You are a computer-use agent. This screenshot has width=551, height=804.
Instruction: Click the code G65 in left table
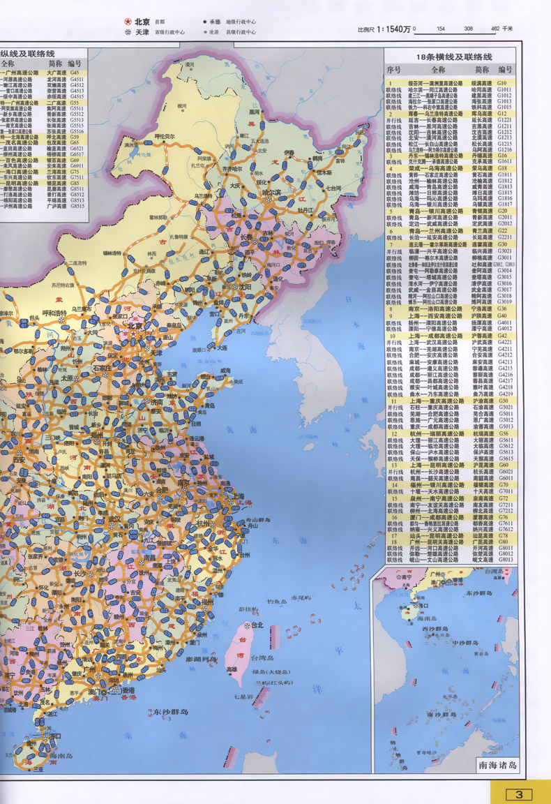point(75,142)
